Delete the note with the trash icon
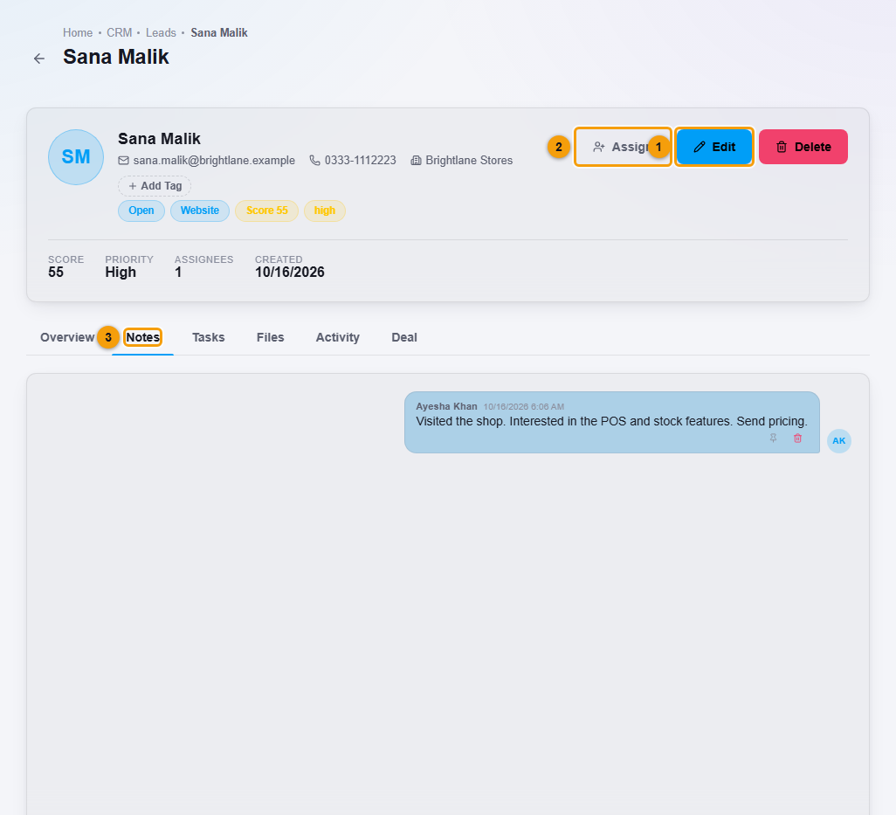The height and width of the screenshot is (815, 896). [797, 439]
